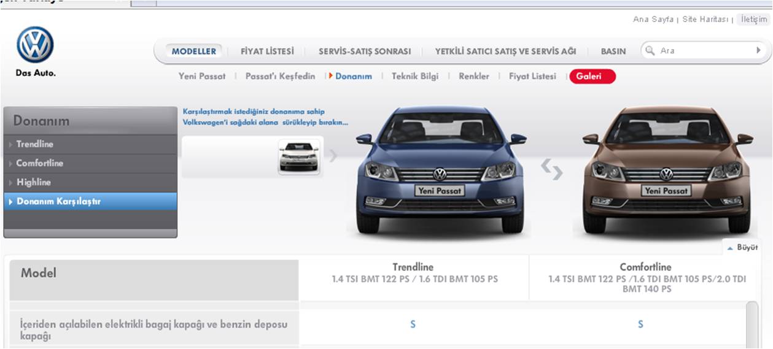
Task: Click the S value under Comfortline
Action: (x=640, y=324)
